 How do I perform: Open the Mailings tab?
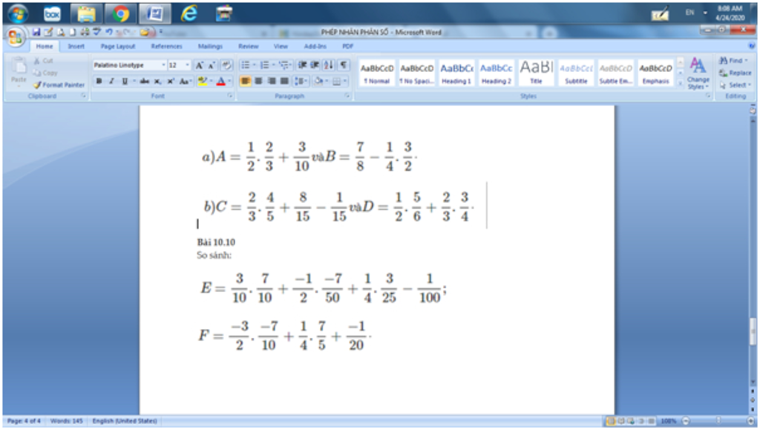(x=210, y=47)
